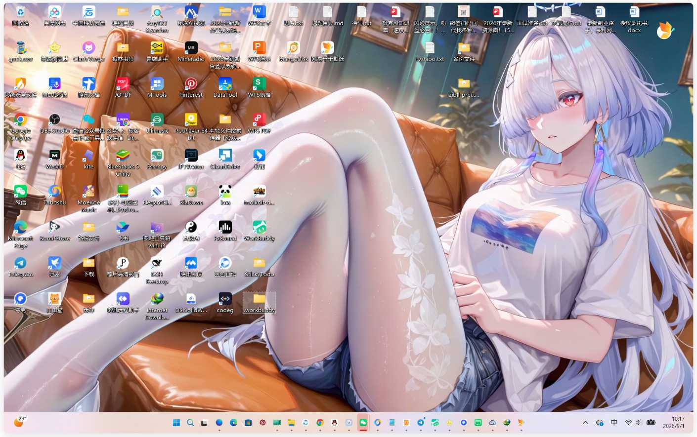Launch Telegram from the desktop
697x437 pixels.
tap(20, 268)
